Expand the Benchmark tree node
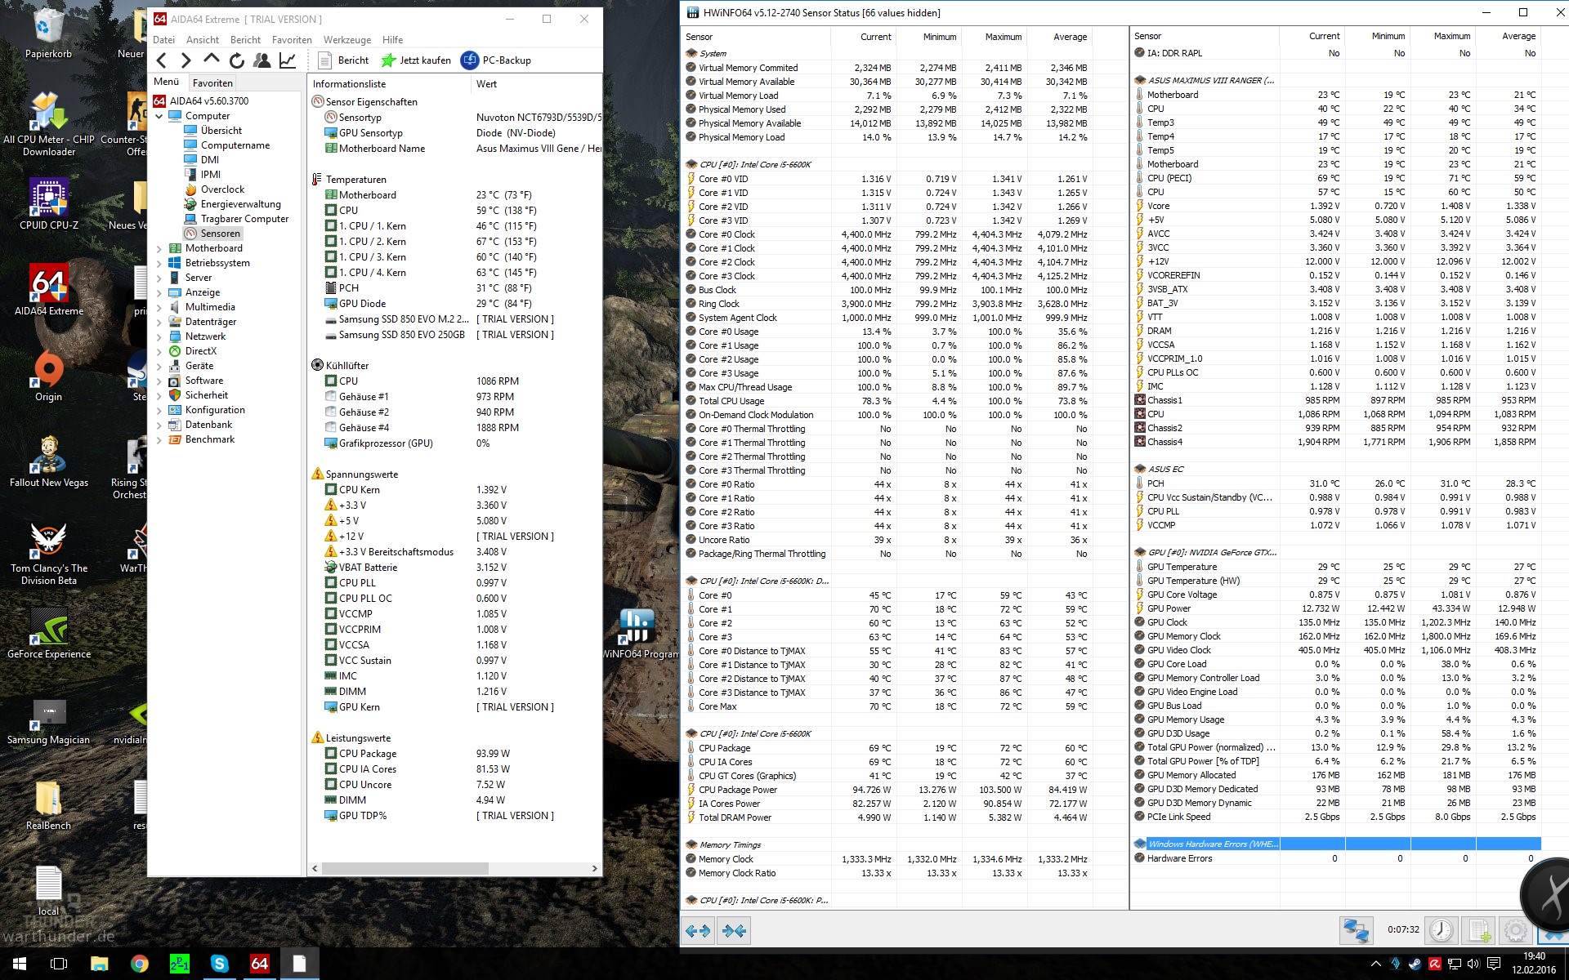Screen dimensions: 1569x980 click(x=159, y=439)
